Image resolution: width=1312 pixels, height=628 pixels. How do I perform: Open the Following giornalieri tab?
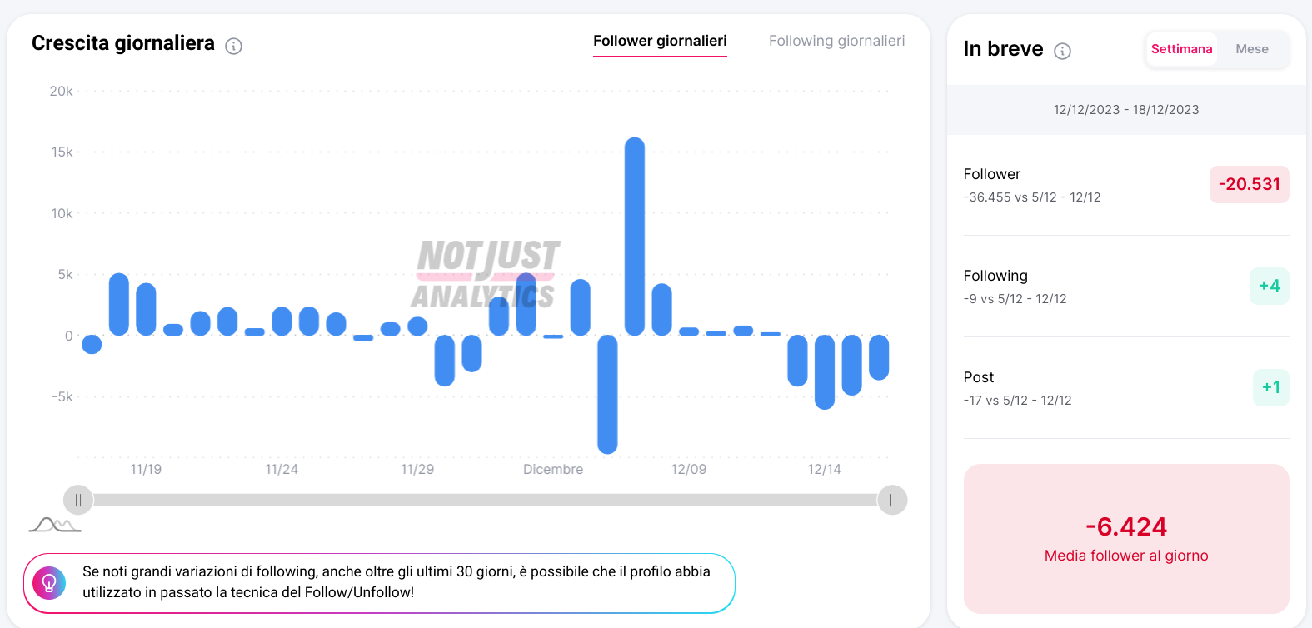click(836, 41)
